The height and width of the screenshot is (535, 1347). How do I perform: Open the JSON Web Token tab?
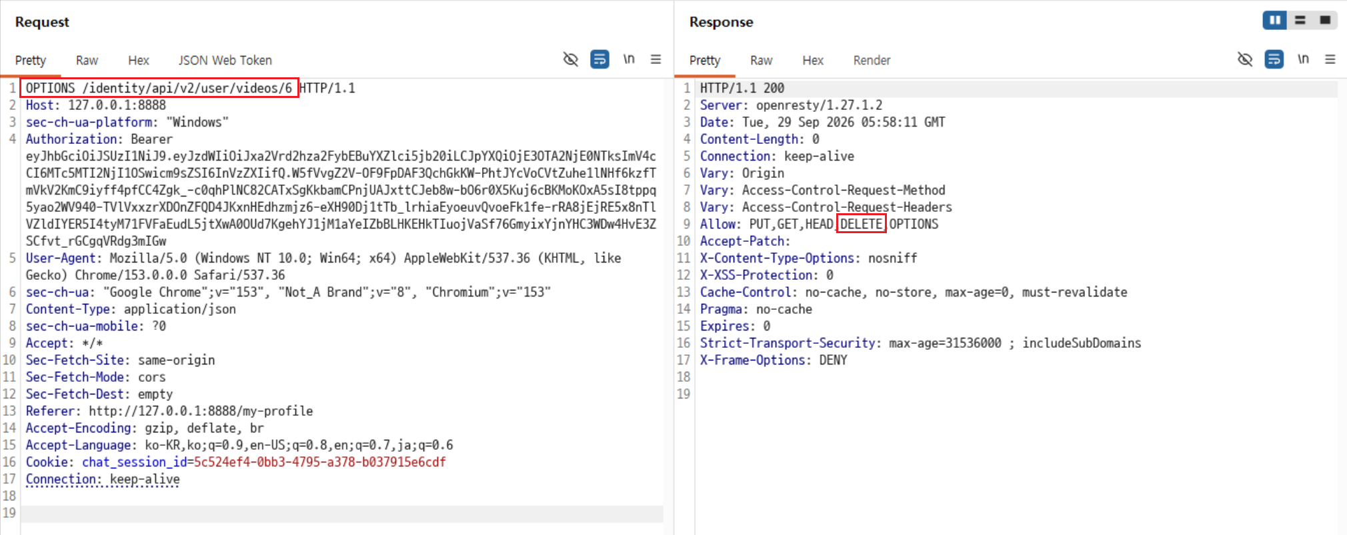[x=225, y=61]
